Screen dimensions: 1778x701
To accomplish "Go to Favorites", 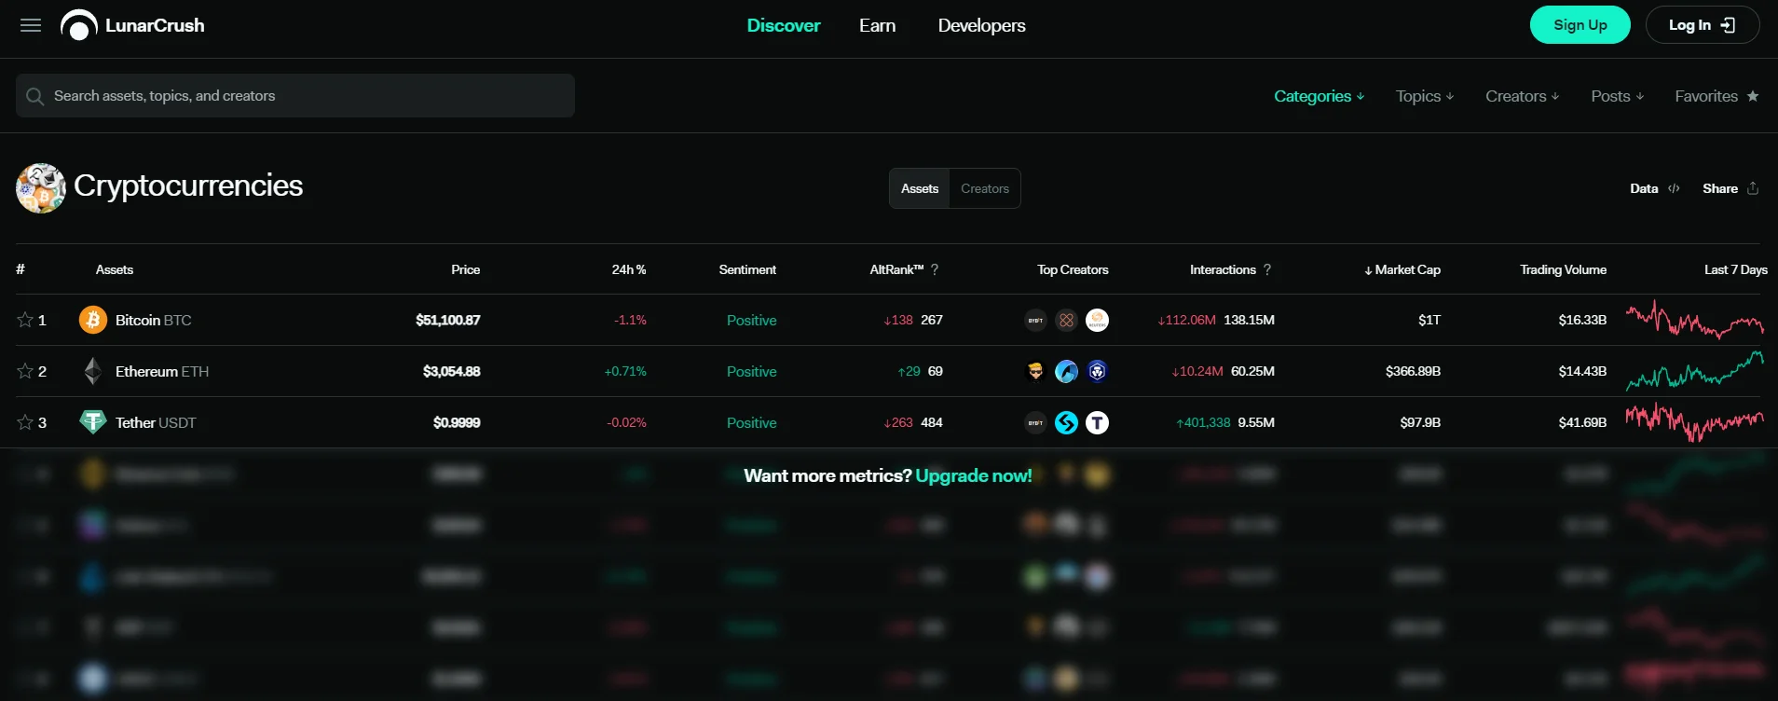I will point(1716,96).
